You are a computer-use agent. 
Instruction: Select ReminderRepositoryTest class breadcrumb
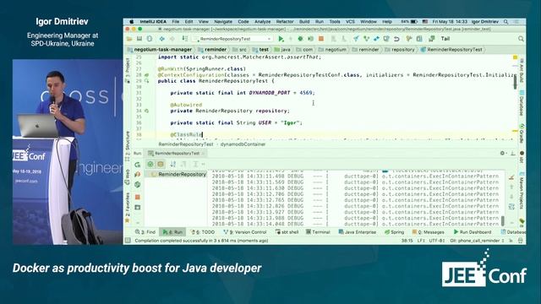[451, 50]
